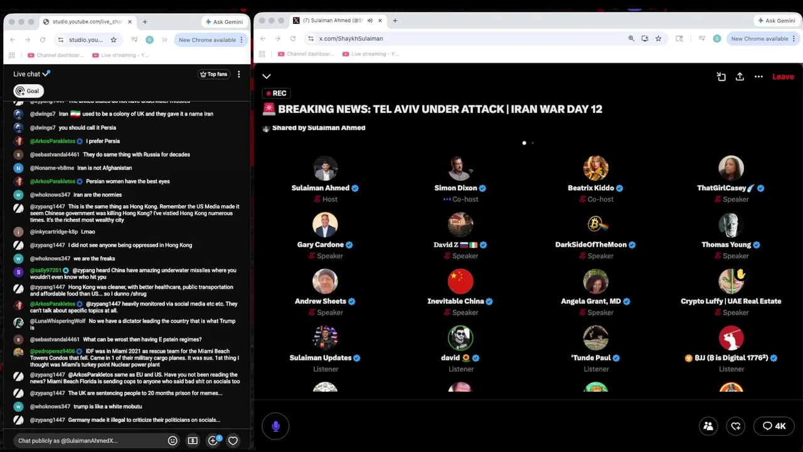The height and width of the screenshot is (452, 803).
Task: Close the studio.youtube.com tab
Action: [130, 21]
